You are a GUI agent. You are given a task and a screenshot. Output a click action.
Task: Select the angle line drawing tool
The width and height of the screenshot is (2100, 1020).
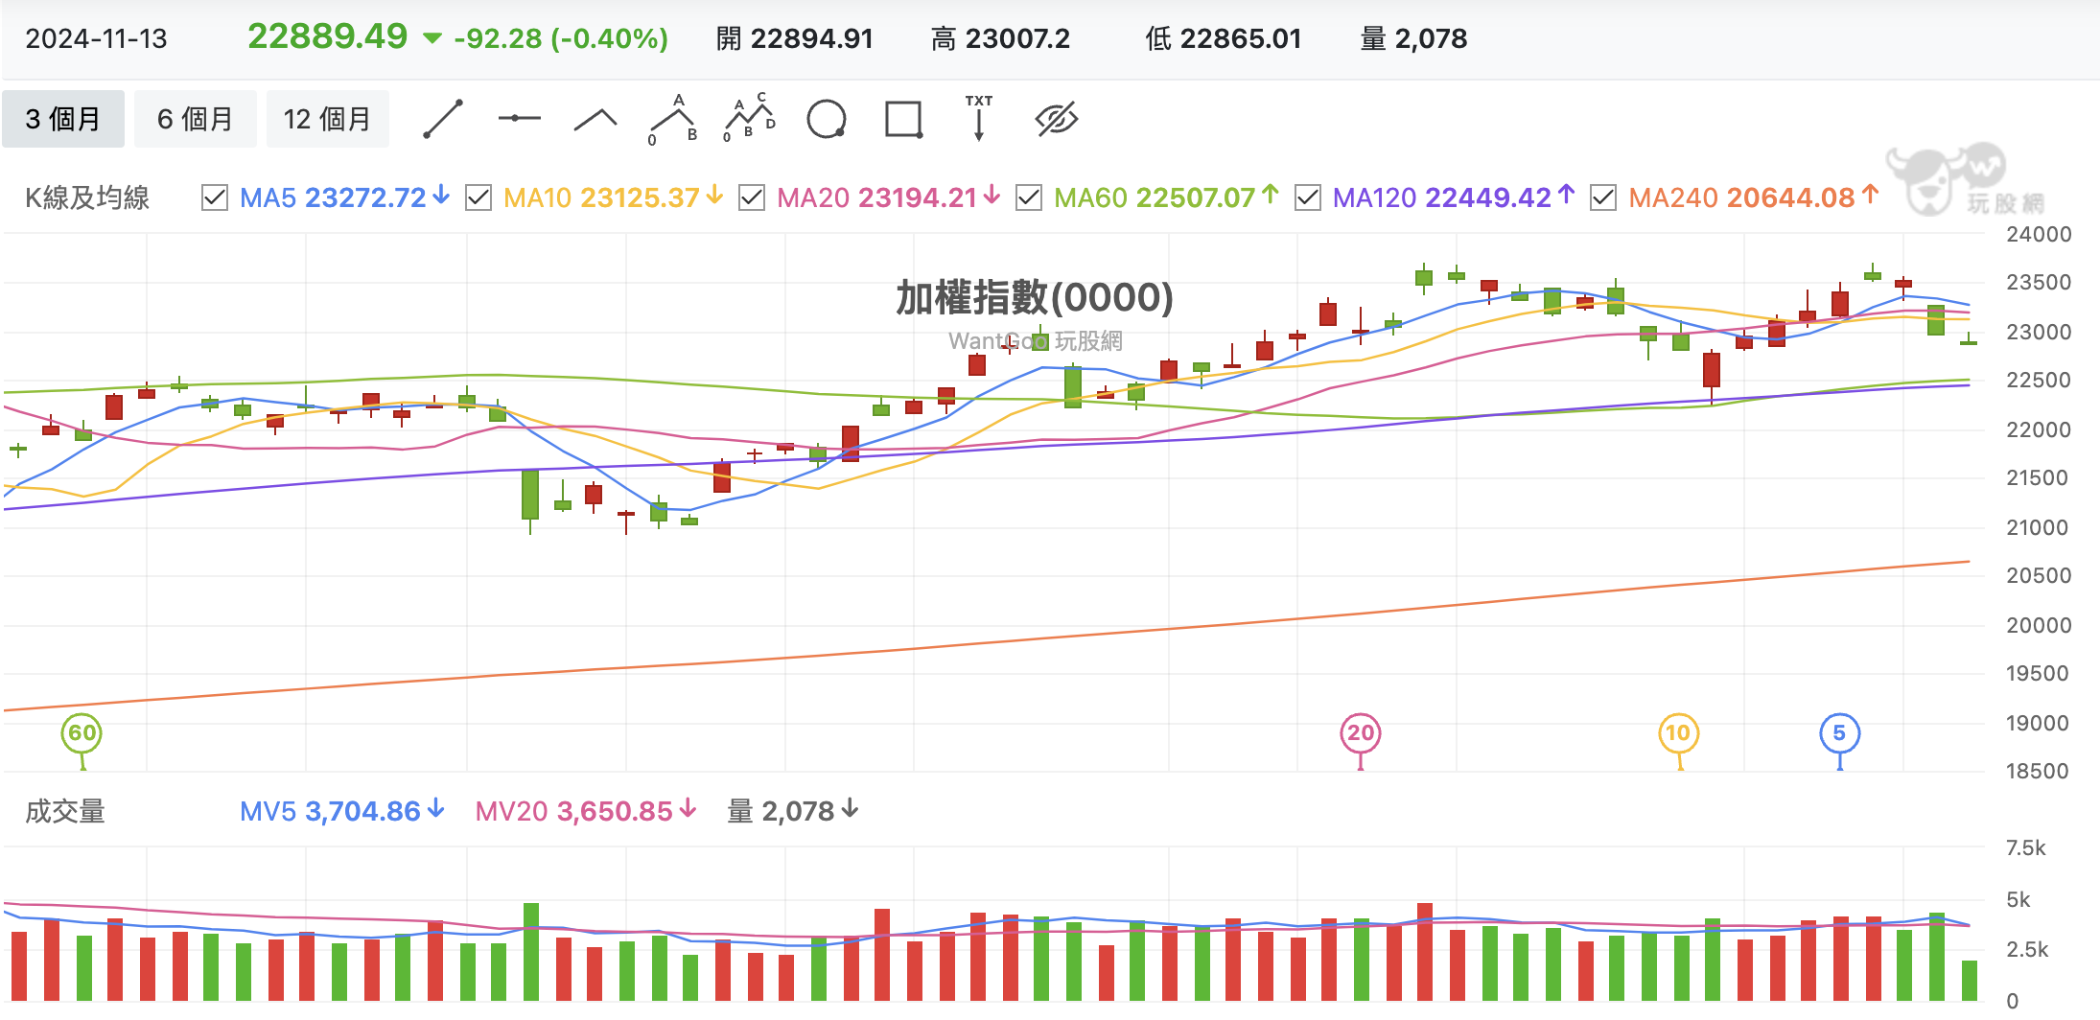tap(595, 119)
